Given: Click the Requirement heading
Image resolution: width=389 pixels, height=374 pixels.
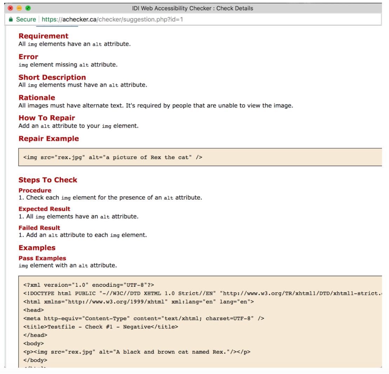Looking at the screenshot, I should 43,36.
